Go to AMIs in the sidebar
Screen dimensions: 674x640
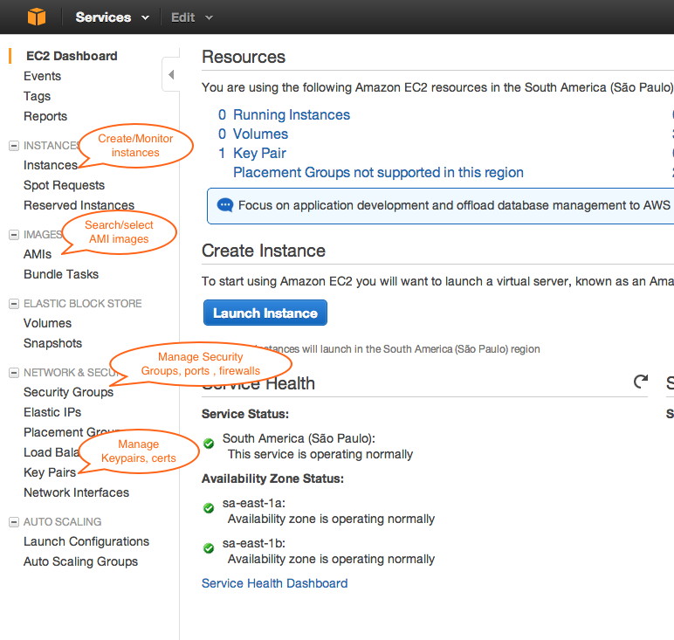[x=38, y=254]
